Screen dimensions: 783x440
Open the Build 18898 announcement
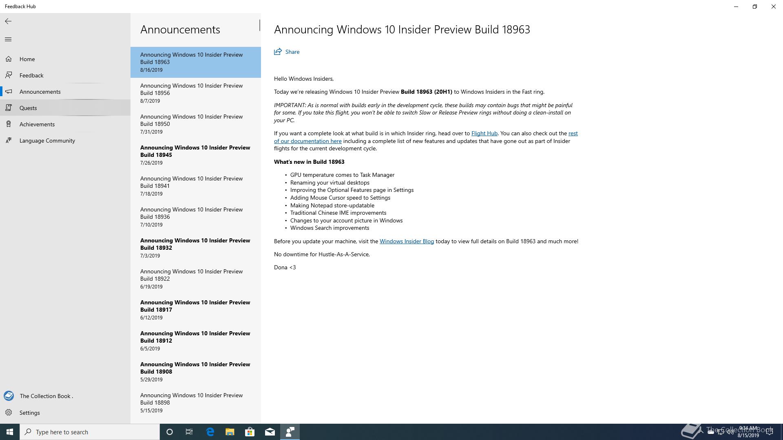[196, 403]
